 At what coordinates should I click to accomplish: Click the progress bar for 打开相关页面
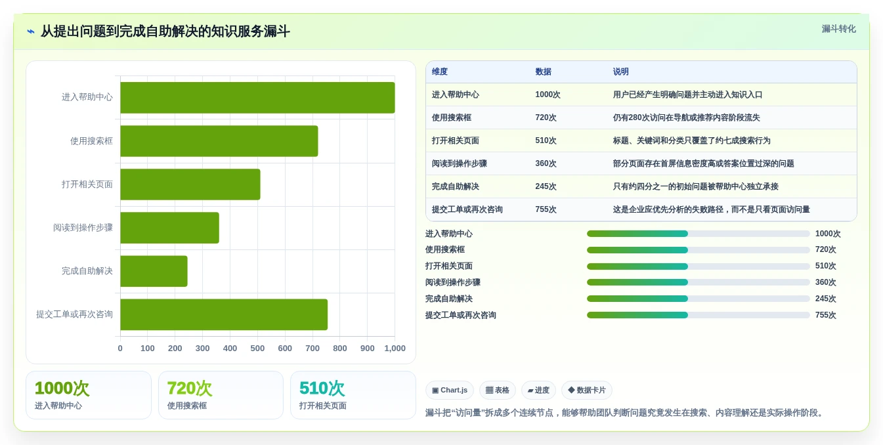[699, 266]
